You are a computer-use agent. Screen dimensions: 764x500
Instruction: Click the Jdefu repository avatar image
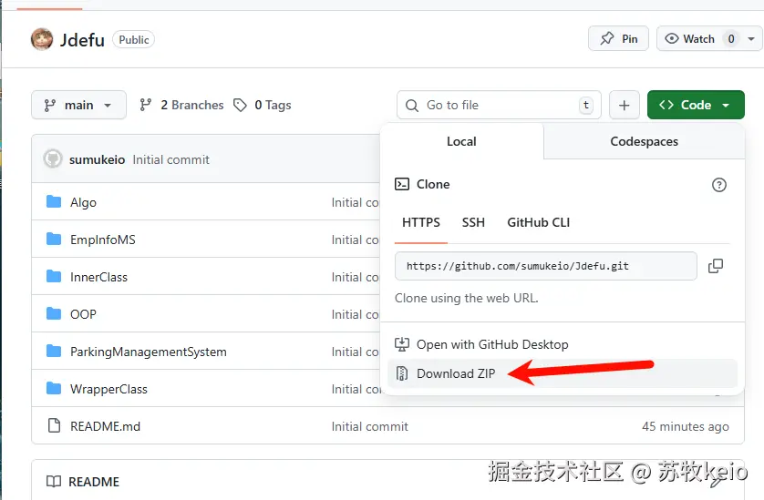point(42,39)
